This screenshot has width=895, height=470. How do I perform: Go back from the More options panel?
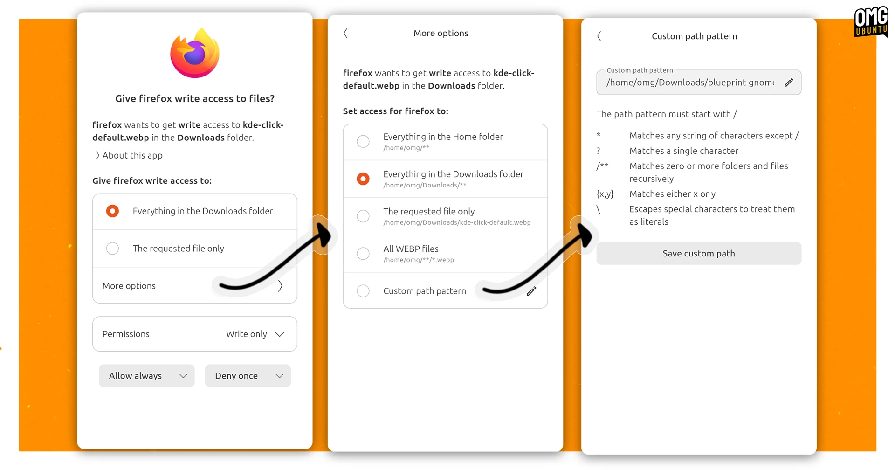click(x=345, y=33)
